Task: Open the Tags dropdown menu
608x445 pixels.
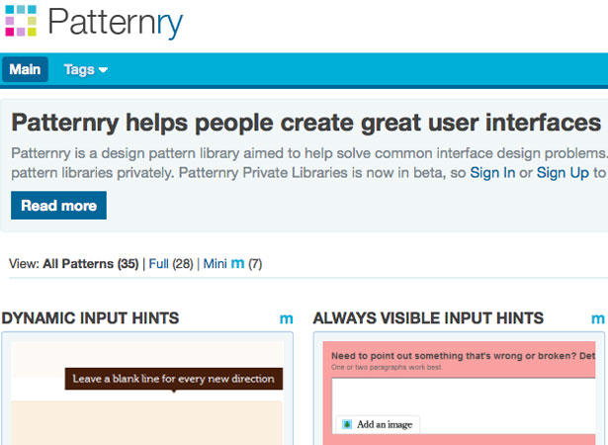Action: click(86, 70)
